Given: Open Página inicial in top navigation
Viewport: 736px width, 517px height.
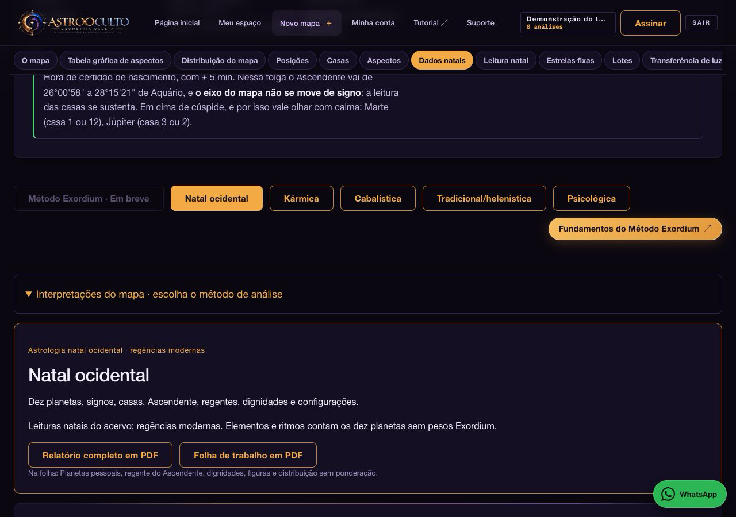Looking at the screenshot, I should coord(177,23).
